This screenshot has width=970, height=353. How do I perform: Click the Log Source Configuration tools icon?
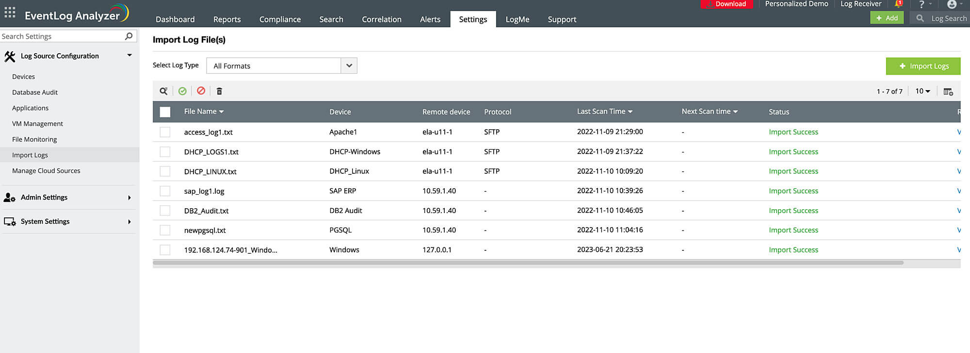pos(10,56)
